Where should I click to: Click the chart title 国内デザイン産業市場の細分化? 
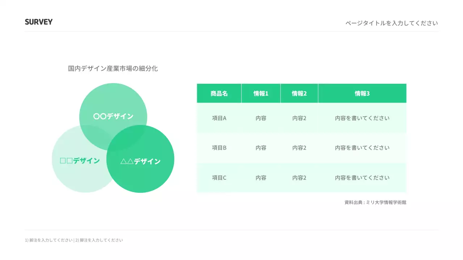pos(113,69)
